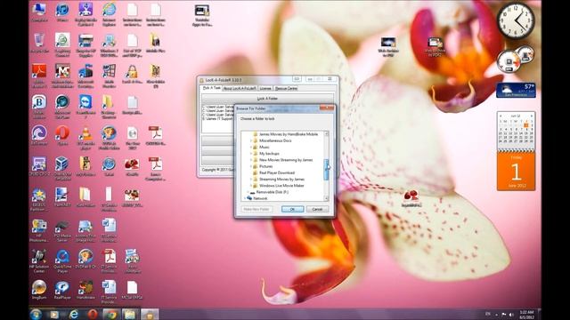Select the RealPlayer desktop shortcut
The image size is (570, 320).
tap(62, 290)
